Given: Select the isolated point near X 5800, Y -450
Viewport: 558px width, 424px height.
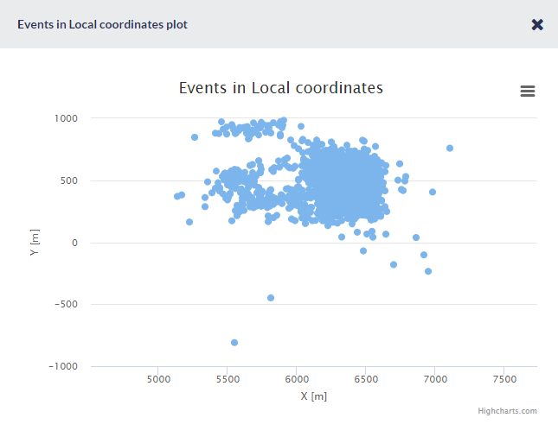Looking at the screenshot, I should coord(271,298).
